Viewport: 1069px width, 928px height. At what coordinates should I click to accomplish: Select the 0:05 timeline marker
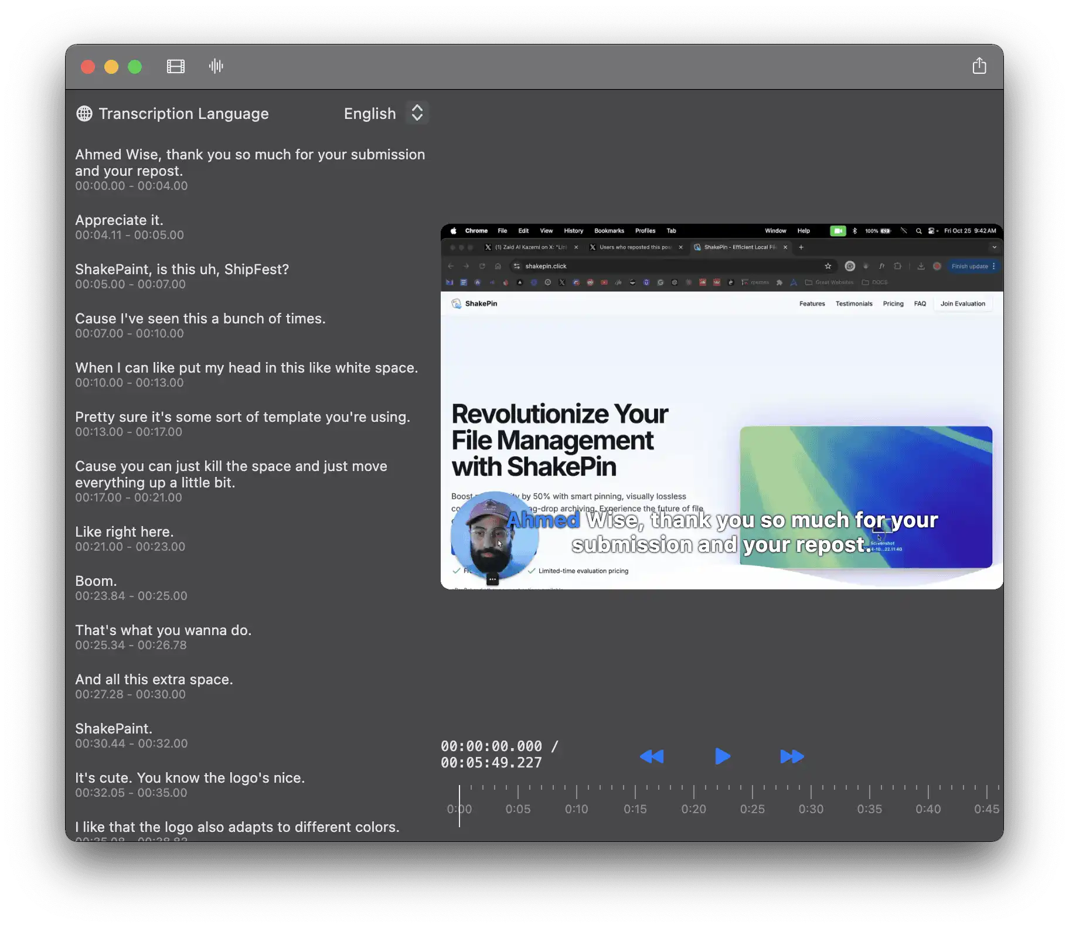[518, 808]
